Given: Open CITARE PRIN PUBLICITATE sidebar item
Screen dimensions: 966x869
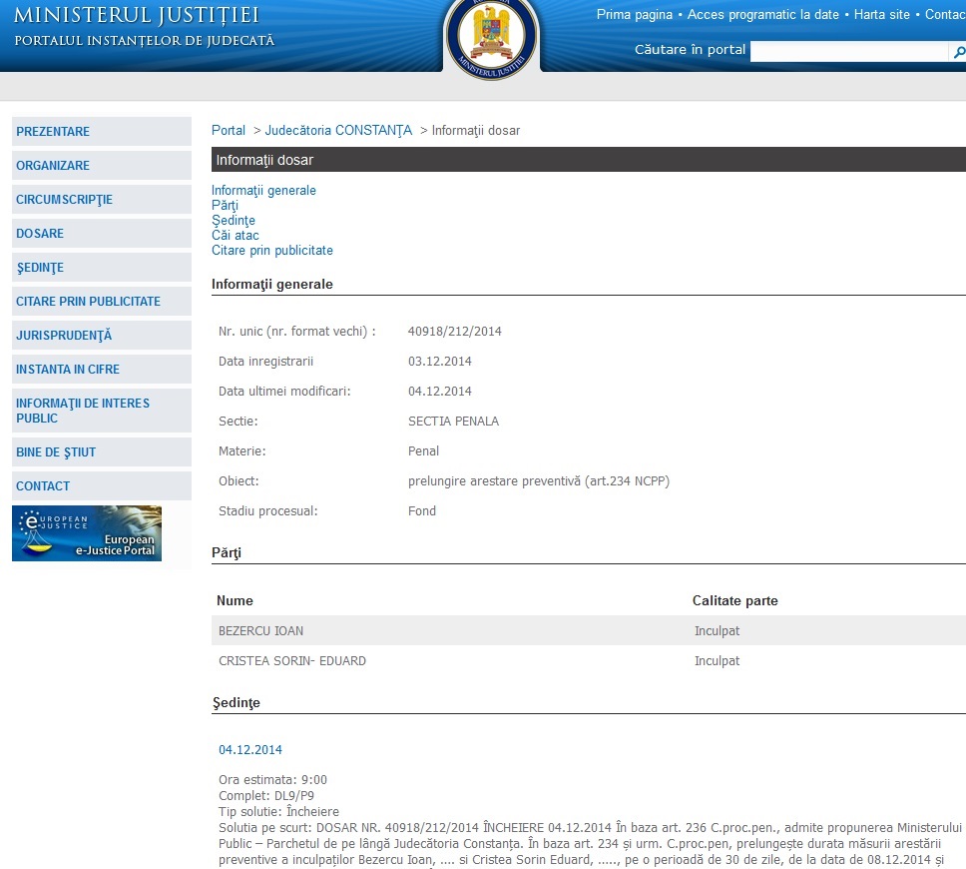Looking at the screenshot, I should 102,301.
